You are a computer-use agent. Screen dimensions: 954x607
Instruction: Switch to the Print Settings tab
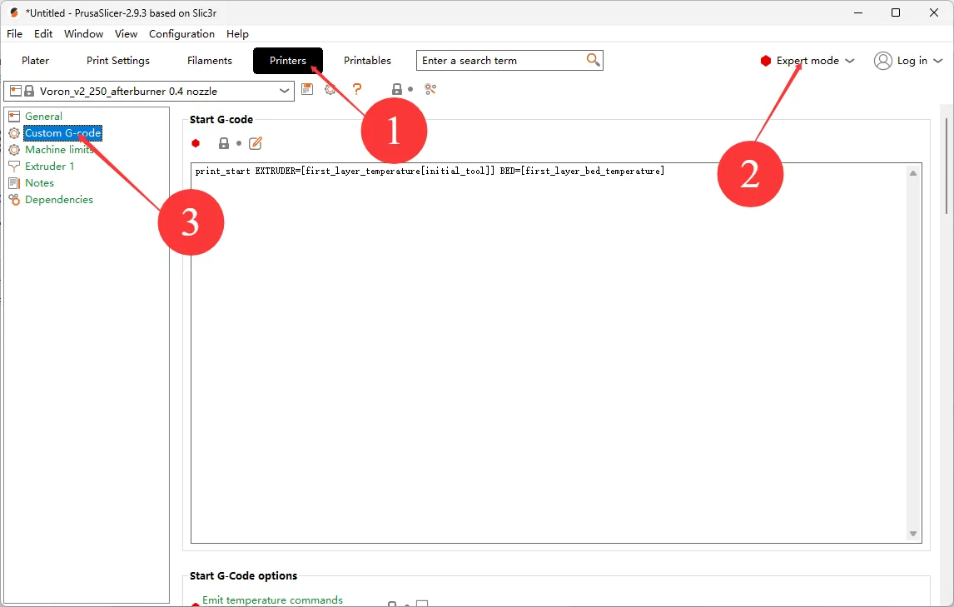click(118, 61)
